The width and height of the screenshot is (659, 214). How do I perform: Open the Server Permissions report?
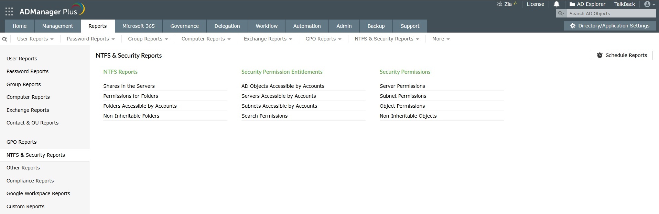tap(402, 86)
